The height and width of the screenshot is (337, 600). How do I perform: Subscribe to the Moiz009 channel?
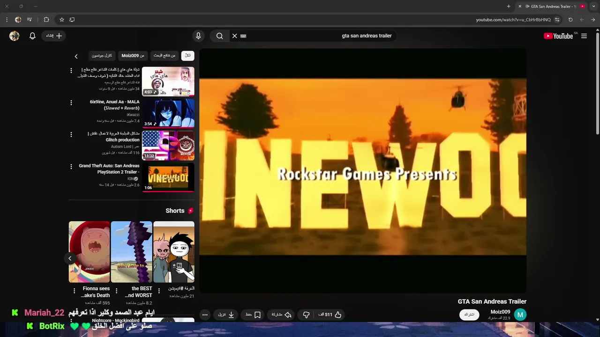point(469,315)
